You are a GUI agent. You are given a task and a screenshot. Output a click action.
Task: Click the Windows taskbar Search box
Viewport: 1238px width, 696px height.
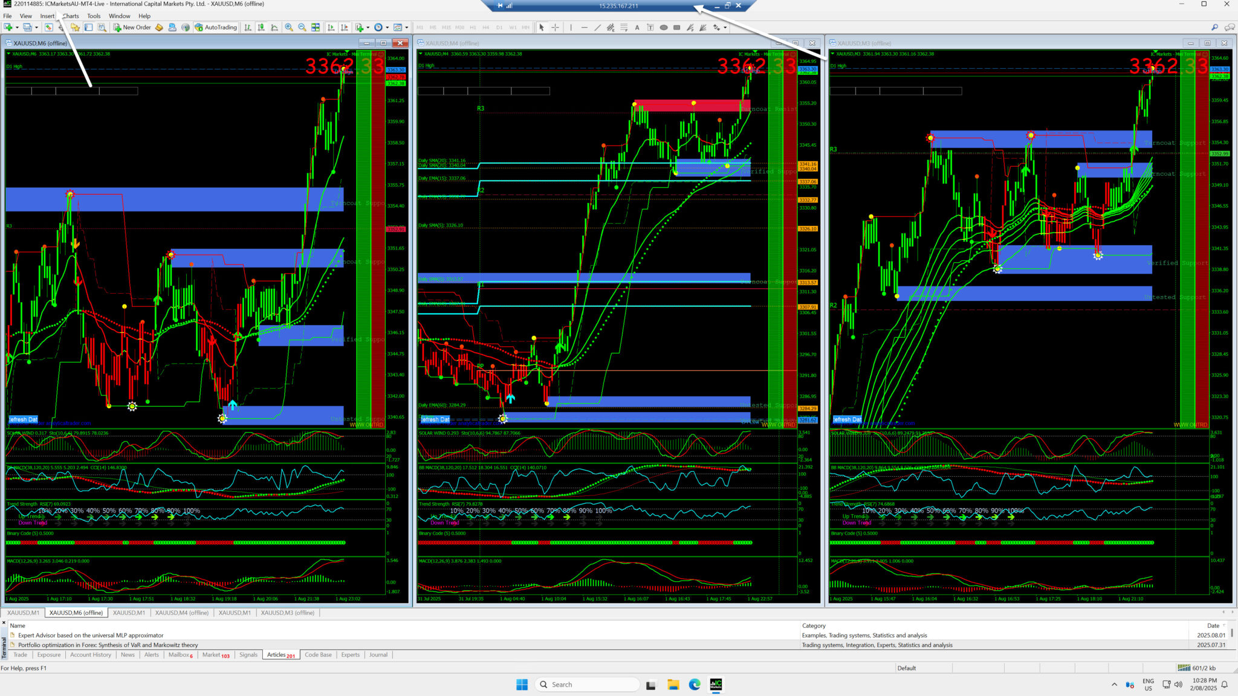point(586,685)
